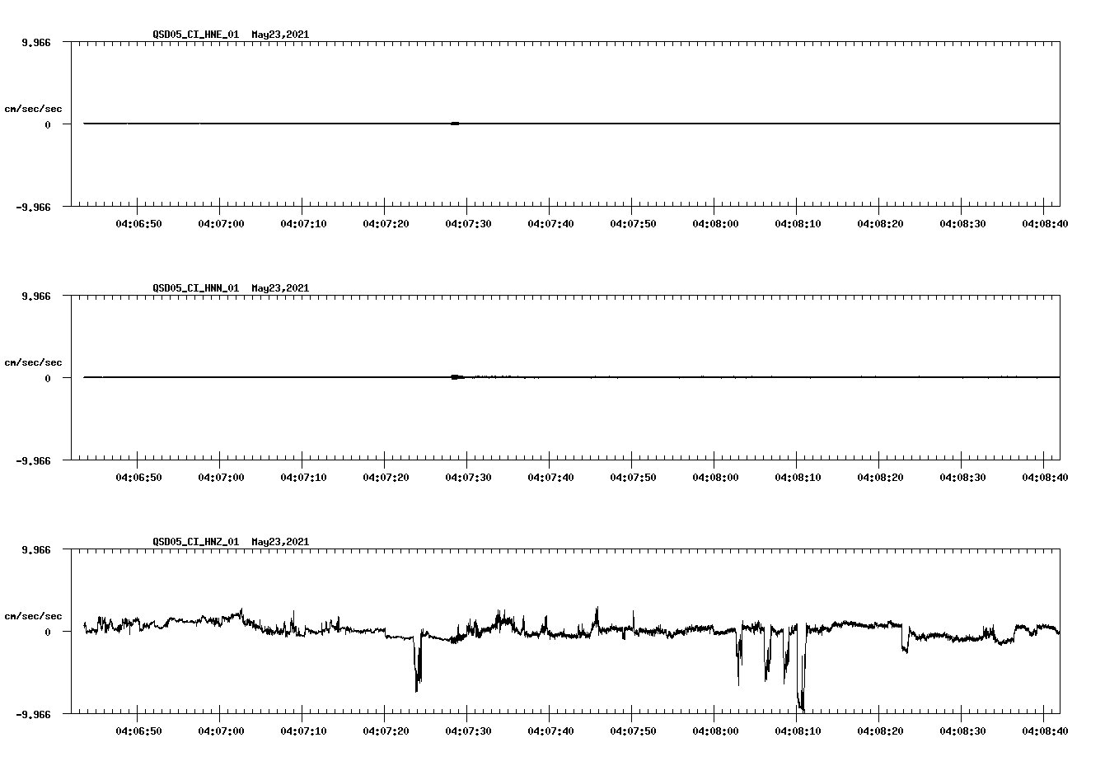Select 04:08:00 time label under HNN plot

(715, 478)
